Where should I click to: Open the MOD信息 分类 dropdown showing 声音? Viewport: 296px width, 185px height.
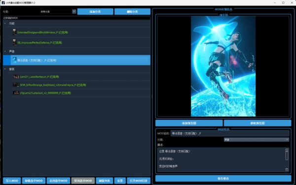point(257,140)
